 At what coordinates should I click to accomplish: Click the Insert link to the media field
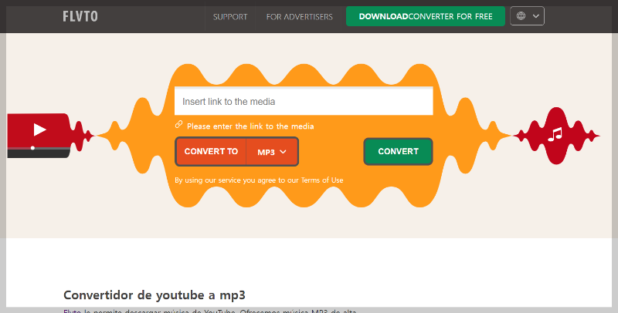[x=304, y=101]
